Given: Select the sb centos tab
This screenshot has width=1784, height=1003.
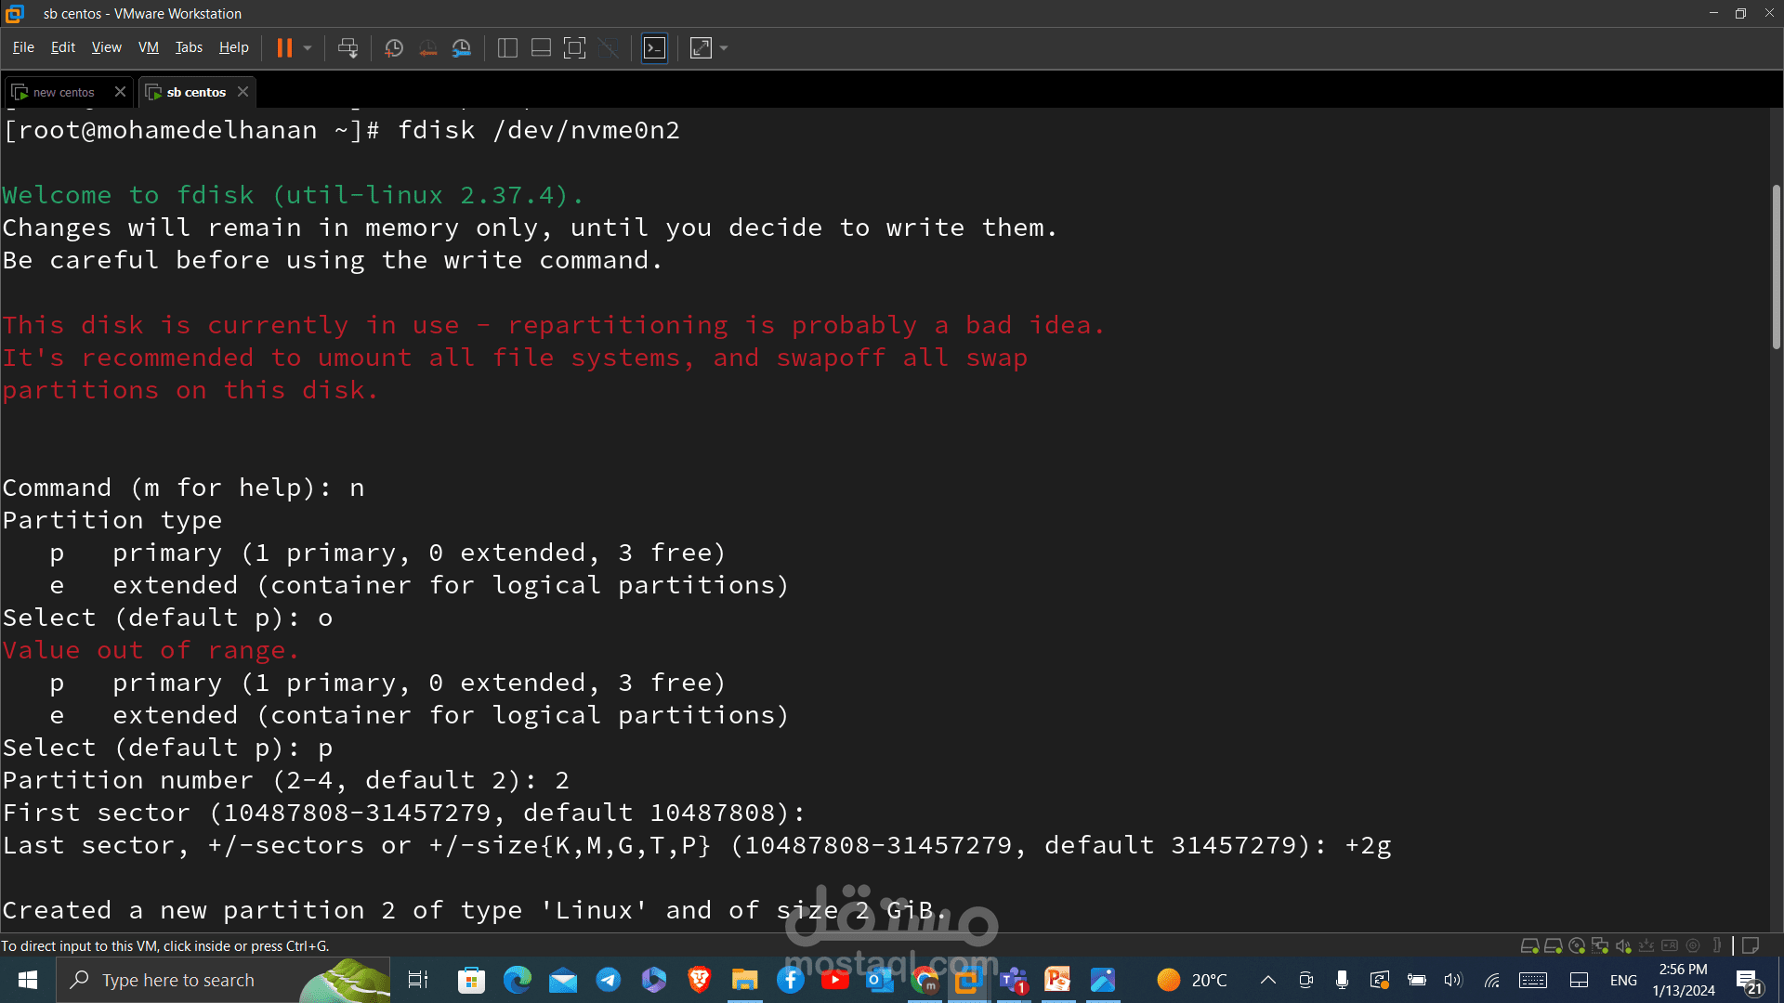Looking at the screenshot, I should coord(196,92).
